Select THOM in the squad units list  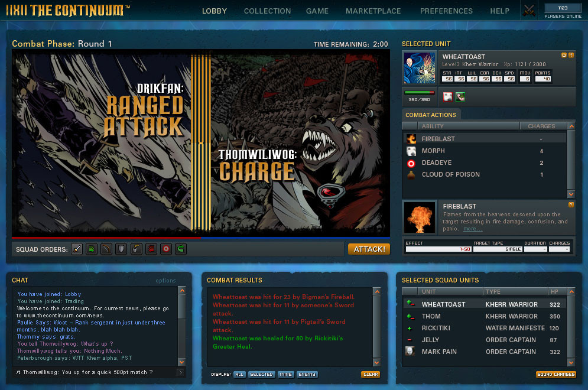click(x=485, y=316)
